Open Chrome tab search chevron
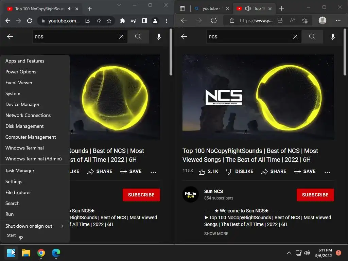Image resolution: width=348 pixels, height=261 pixels. pos(119,5)
